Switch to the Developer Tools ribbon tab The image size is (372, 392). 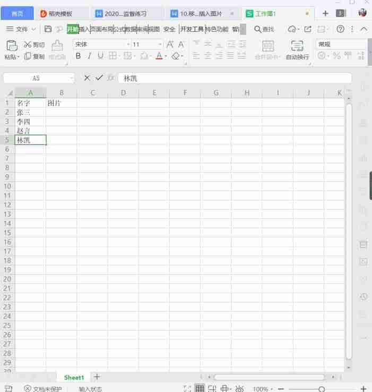192,29
